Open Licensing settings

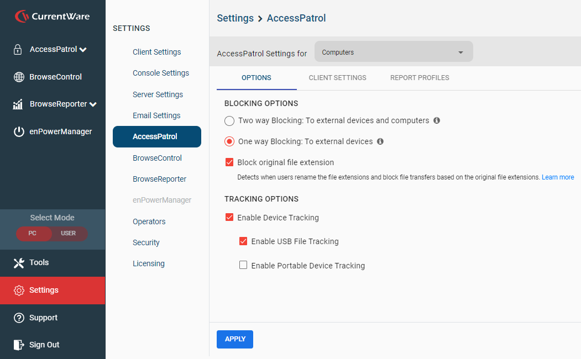(149, 263)
